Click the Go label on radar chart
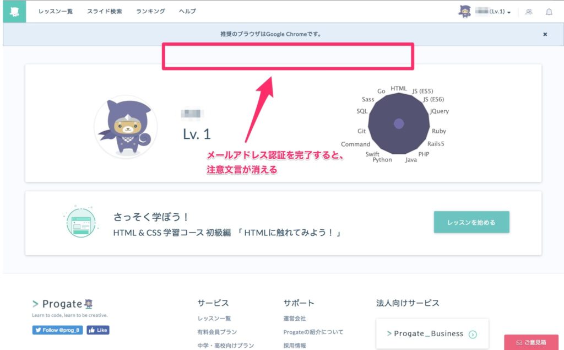The height and width of the screenshot is (350, 564). click(381, 91)
